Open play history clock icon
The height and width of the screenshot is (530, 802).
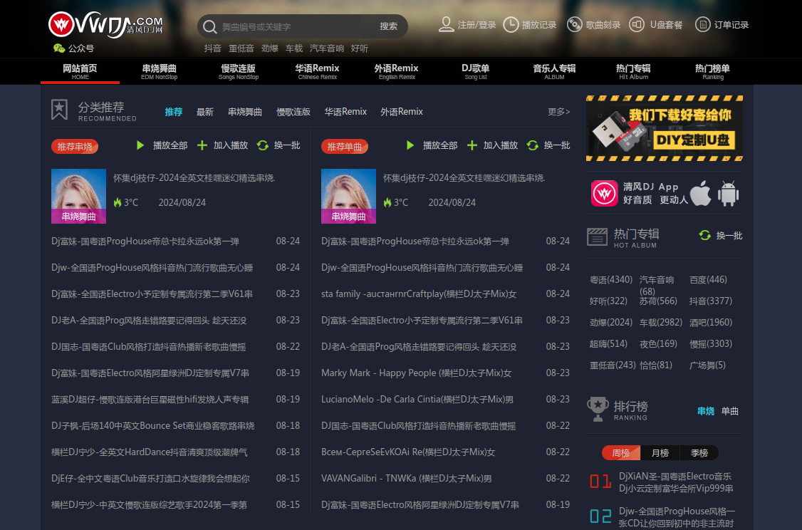coord(511,24)
